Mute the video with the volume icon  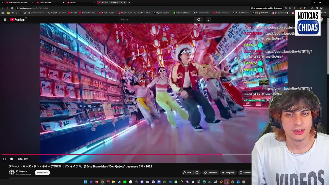[x=12, y=159]
